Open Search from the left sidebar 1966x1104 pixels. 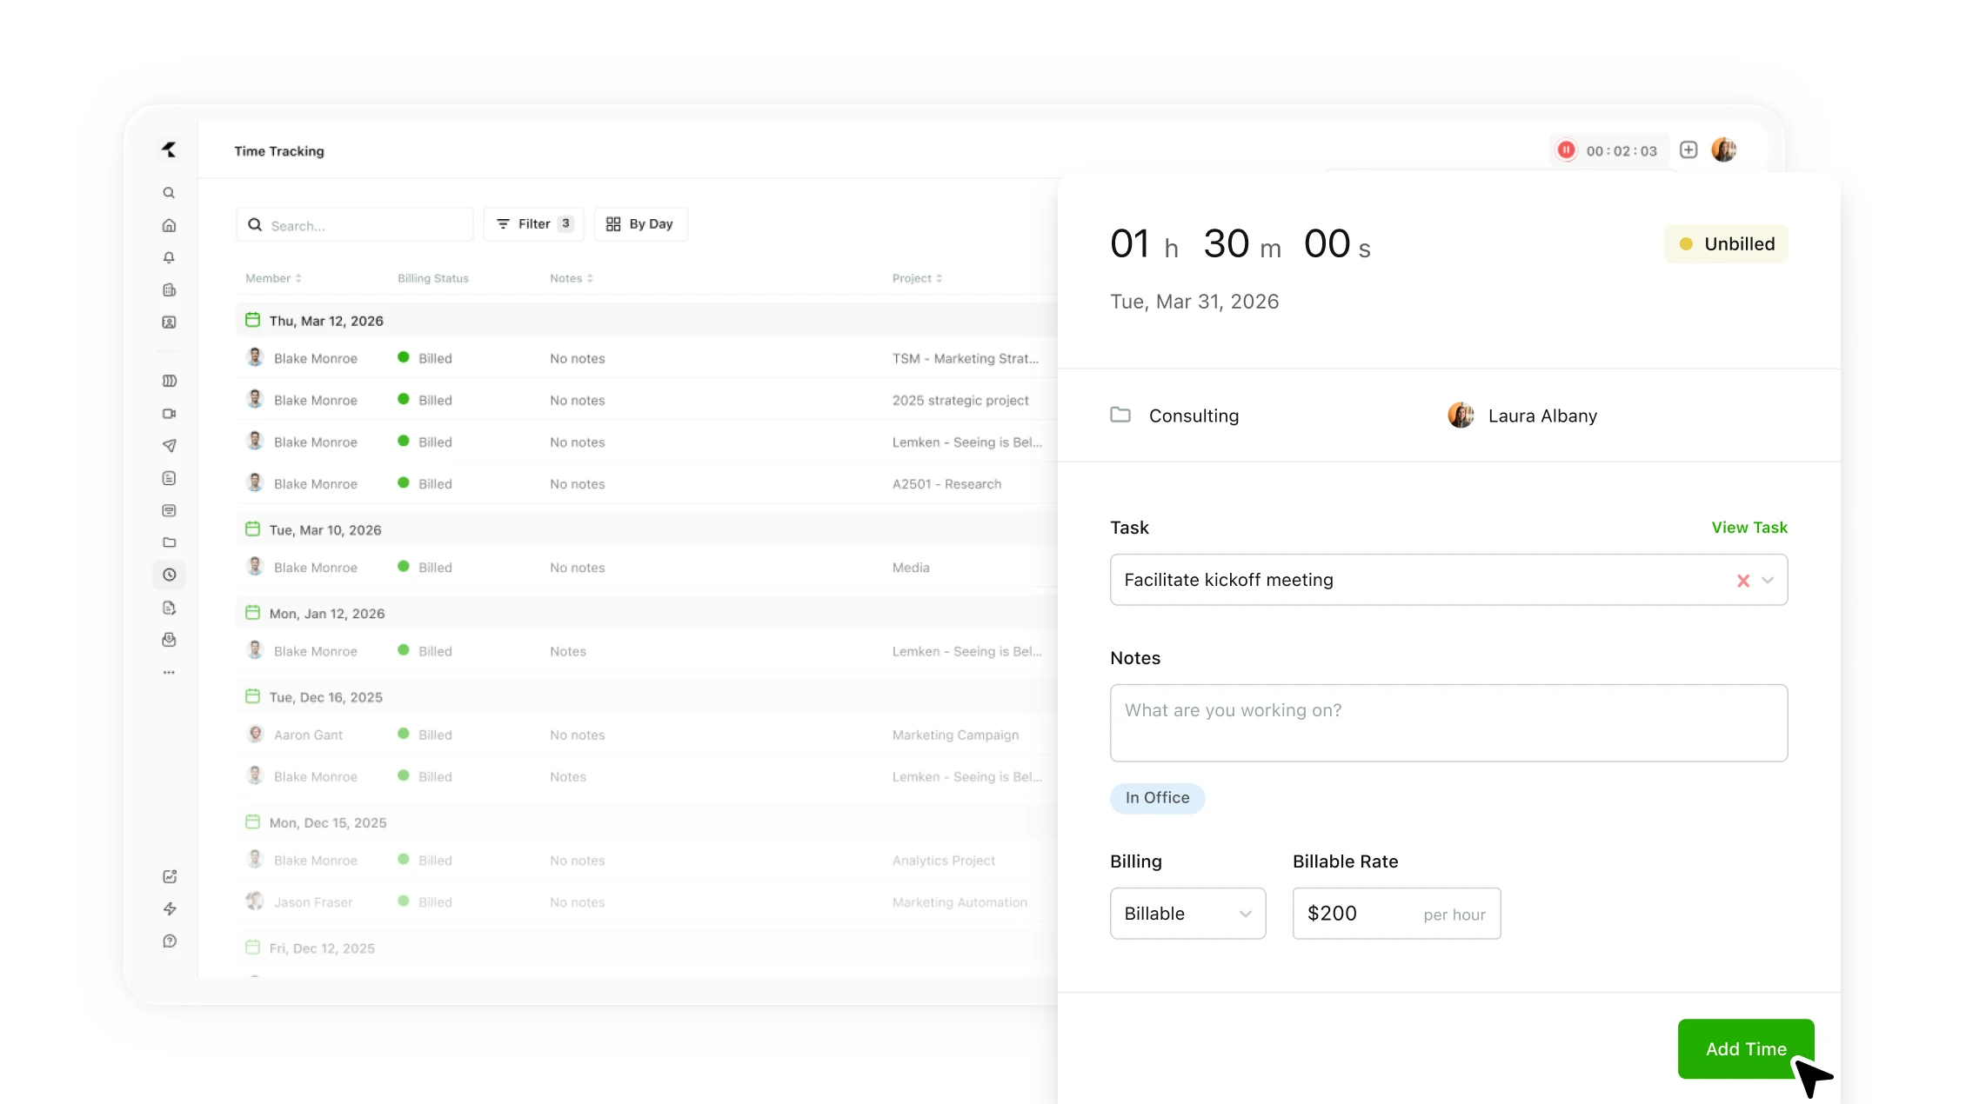point(170,193)
